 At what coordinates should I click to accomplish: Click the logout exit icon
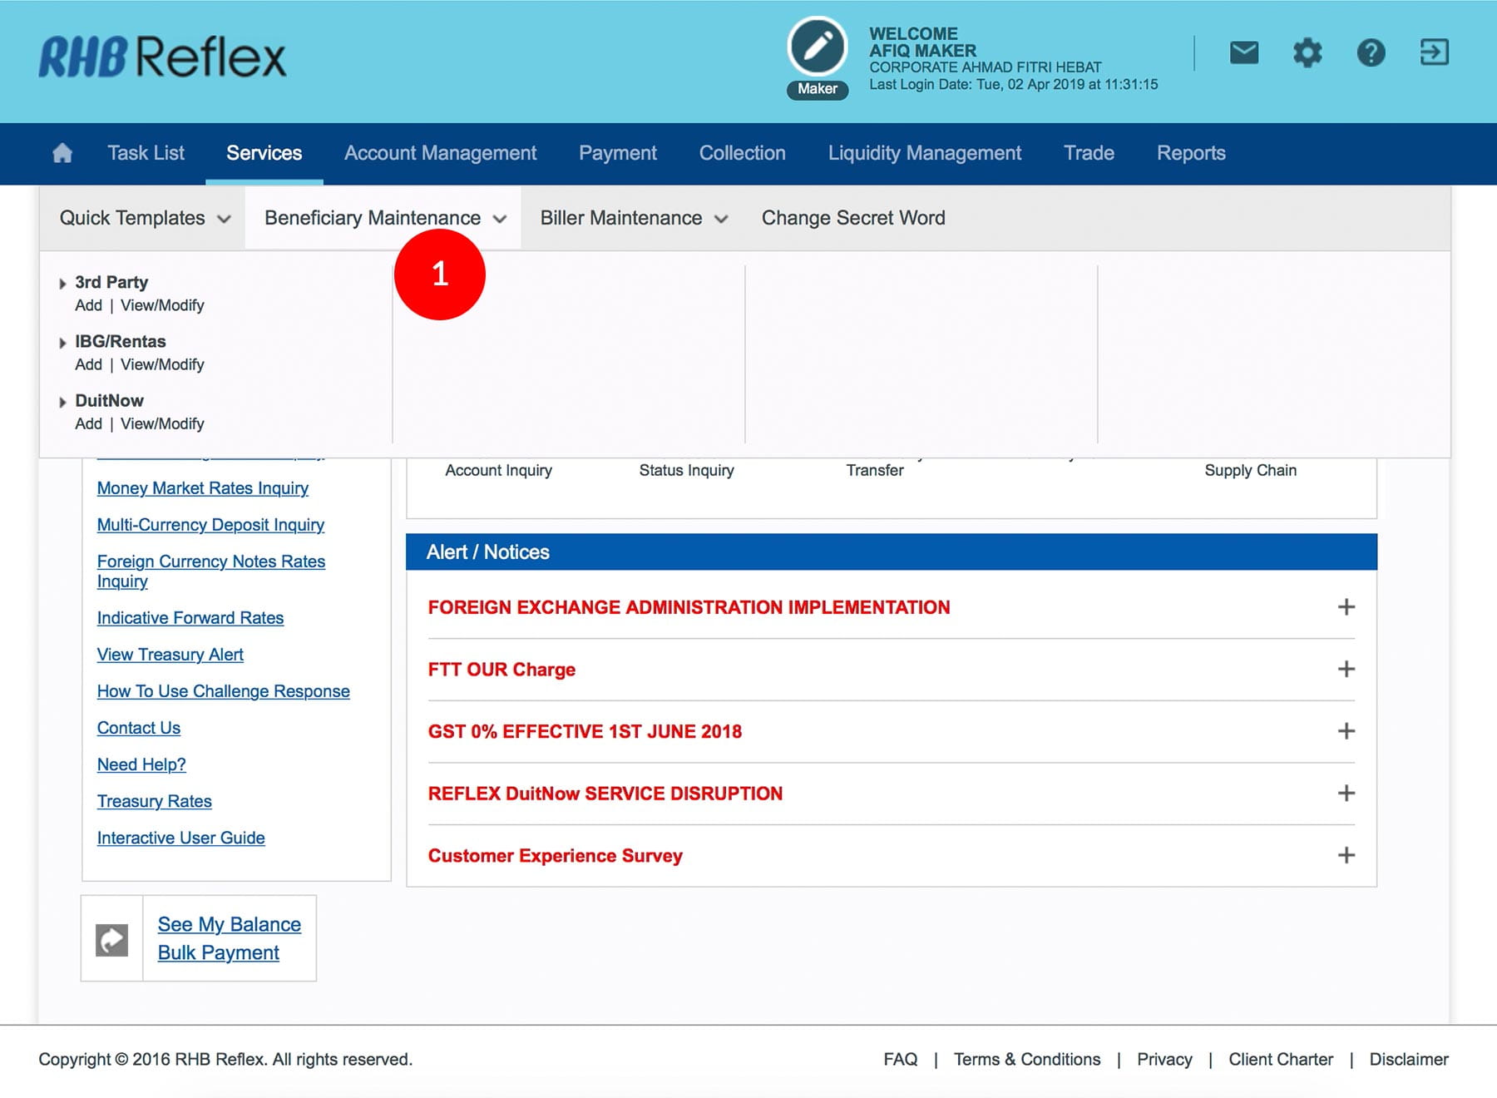[x=1434, y=52]
